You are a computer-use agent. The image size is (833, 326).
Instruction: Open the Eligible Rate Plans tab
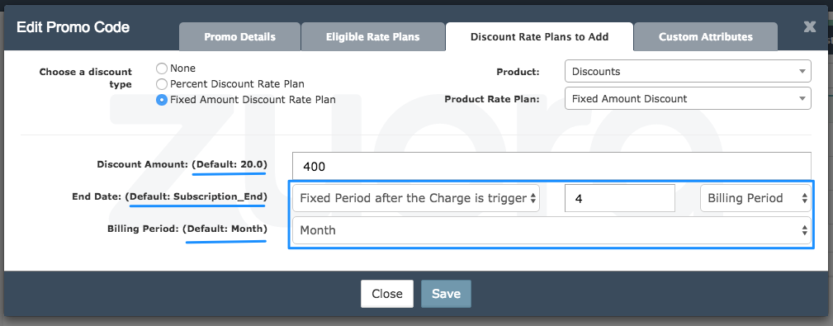(373, 36)
